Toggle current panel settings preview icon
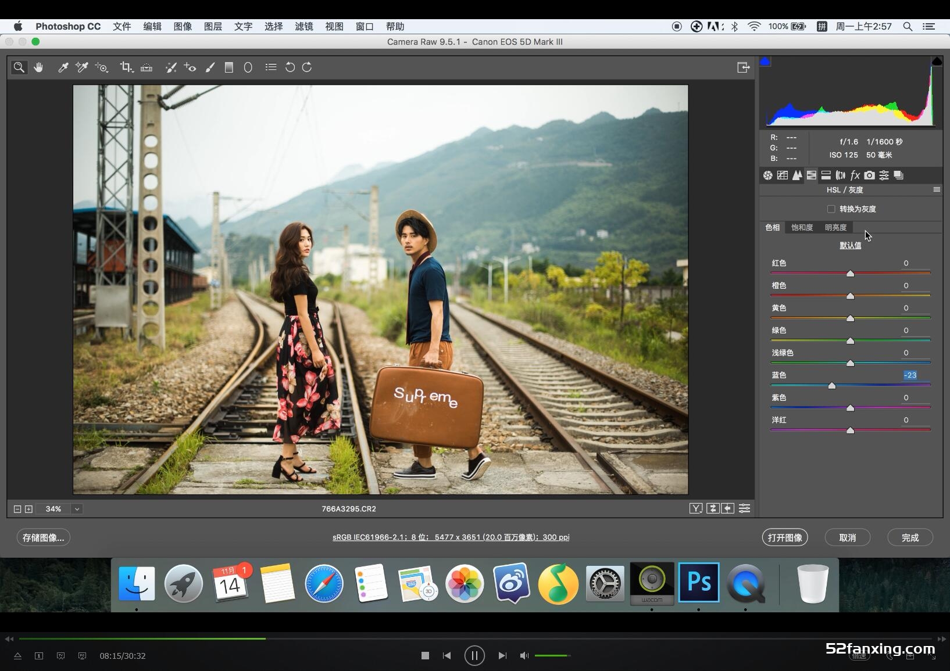 click(744, 509)
